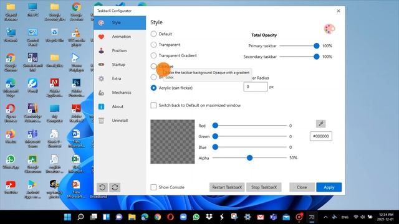Select Transparent Gradient style
This screenshot has width=399, height=224.
(x=153, y=55)
